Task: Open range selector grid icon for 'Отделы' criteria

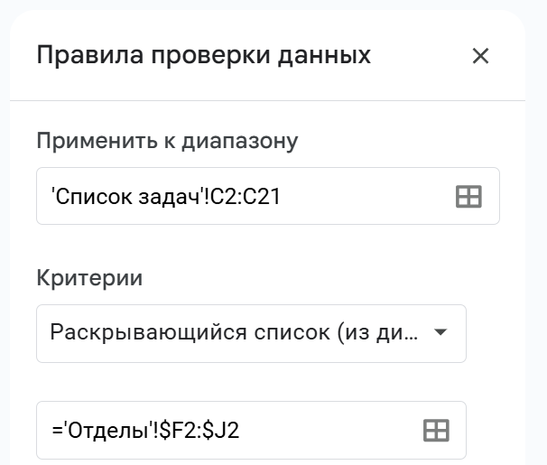Action: tap(436, 430)
